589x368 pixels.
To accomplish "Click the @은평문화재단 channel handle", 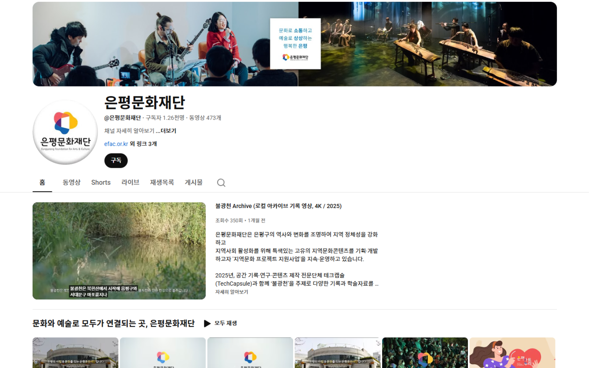I will pos(123,118).
